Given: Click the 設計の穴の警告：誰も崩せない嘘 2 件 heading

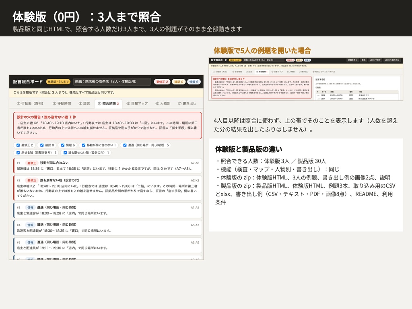Looking at the screenshot, I should click(229, 79).
